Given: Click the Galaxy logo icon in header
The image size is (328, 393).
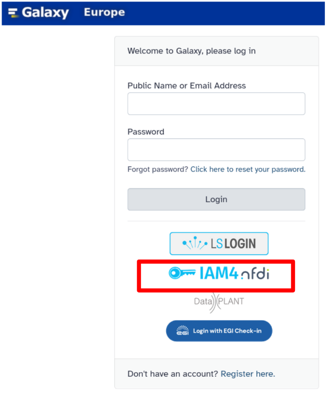Looking at the screenshot, I should click(x=13, y=13).
